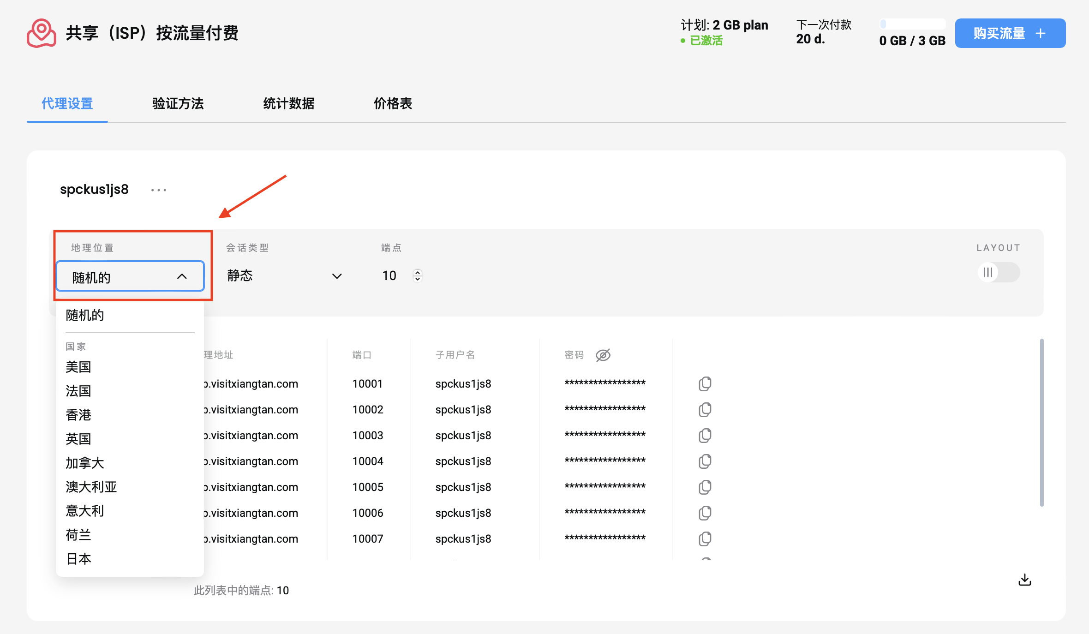Click the 端口 column header

coord(362,355)
